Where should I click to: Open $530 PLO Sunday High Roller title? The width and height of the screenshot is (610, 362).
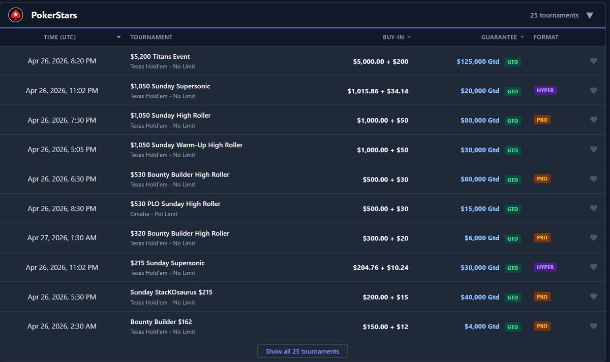pyautogui.click(x=175, y=204)
